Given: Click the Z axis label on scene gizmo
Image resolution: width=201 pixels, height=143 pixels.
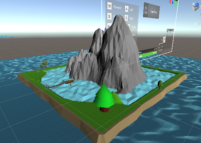Looking at the screenshot, I should click(193, 4).
